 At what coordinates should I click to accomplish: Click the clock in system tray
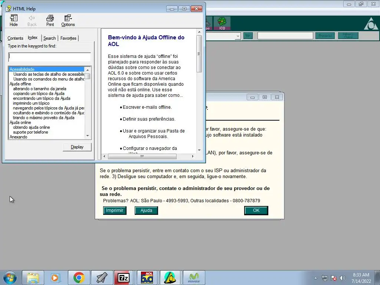pos(361,278)
